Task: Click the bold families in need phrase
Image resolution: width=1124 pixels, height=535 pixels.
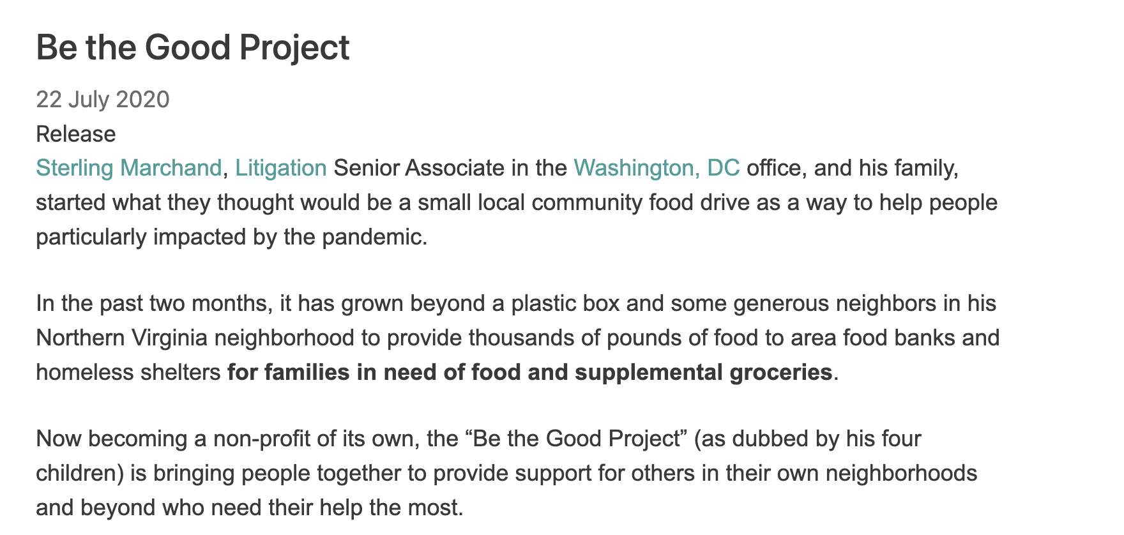Action: 530,372
